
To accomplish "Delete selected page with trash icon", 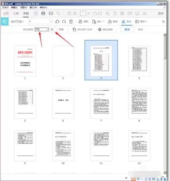I will (x=71, y=22).
